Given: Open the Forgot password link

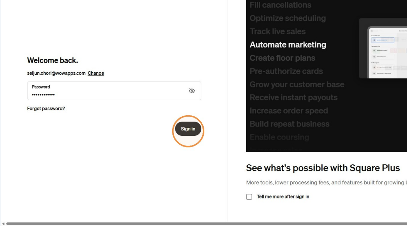Looking at the screenshot, I should pos(46,109).
